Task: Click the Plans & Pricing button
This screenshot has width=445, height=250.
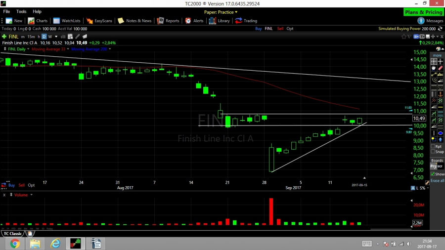Action: click(424, 12)
